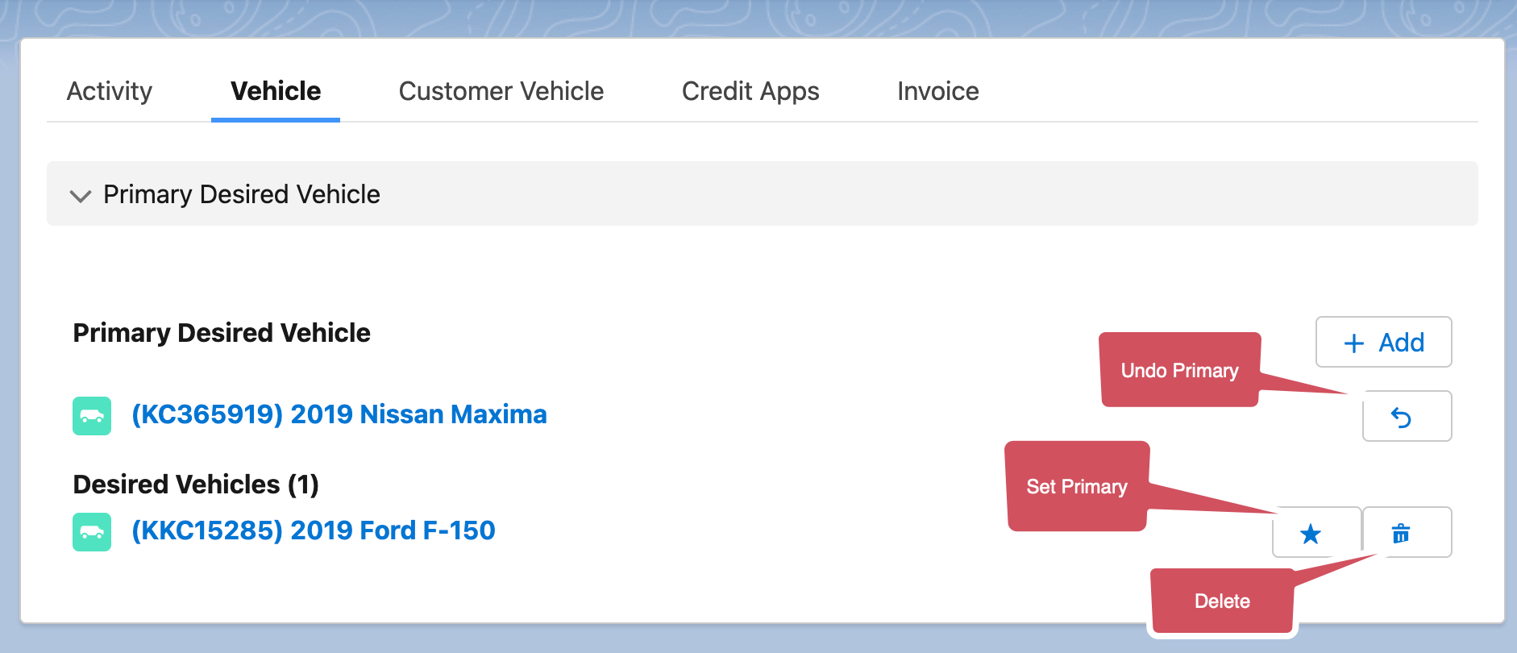This screenshot has width=1517, height=653.
Task: Open the (KC365919) 2019 Nissan Maxima link
Action: (x=339, y=414)
